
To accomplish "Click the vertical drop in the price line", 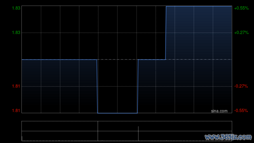I will (97, 86).
